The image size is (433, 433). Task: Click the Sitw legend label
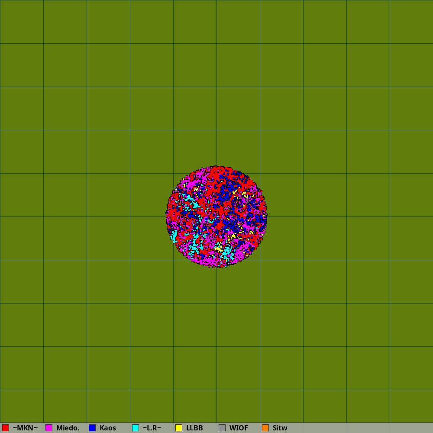point(280,428)
